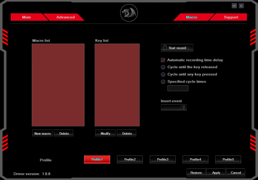The height and width of the screenshot is (180, 258).
Task: Click the Profile label
Action: [46, 160]
